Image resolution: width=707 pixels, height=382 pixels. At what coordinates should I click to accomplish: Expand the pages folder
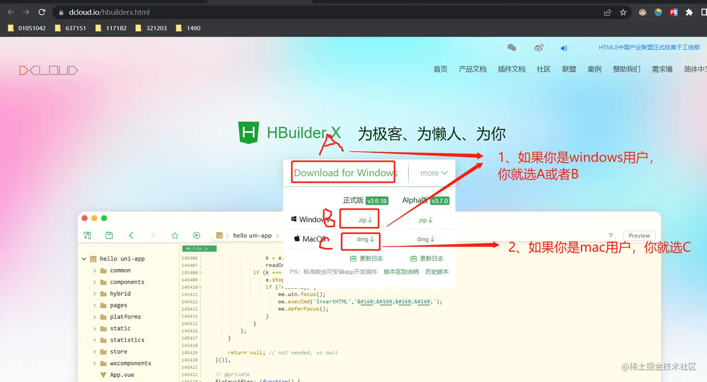click(x=94, y=305)
